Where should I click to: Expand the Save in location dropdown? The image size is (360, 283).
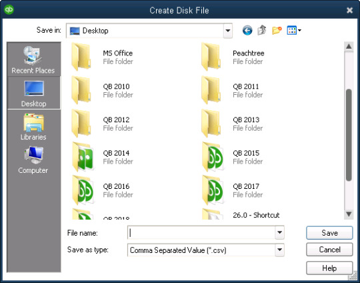point(227,30)
